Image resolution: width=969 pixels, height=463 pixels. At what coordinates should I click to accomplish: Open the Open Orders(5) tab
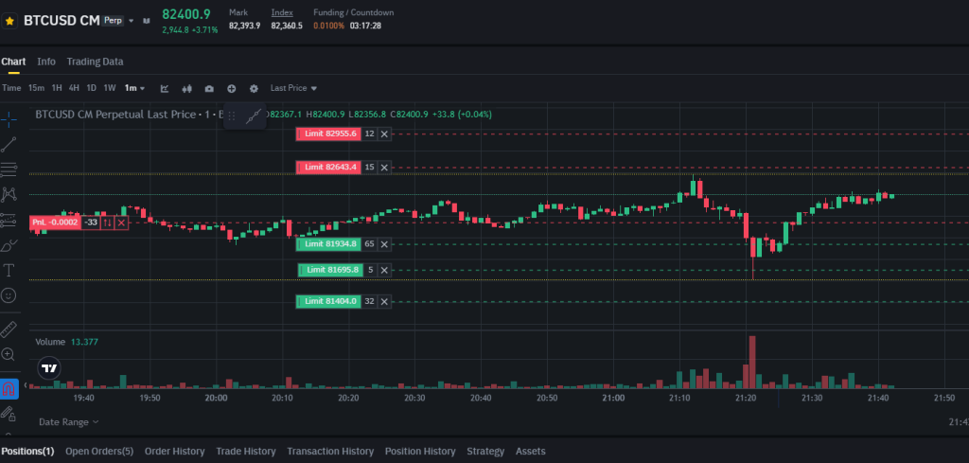(99, 452)
